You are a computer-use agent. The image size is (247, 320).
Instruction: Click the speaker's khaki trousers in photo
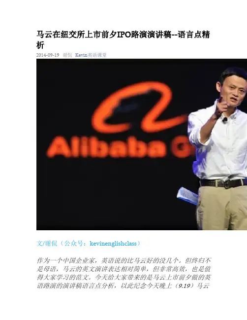click(x=222, y=208)
